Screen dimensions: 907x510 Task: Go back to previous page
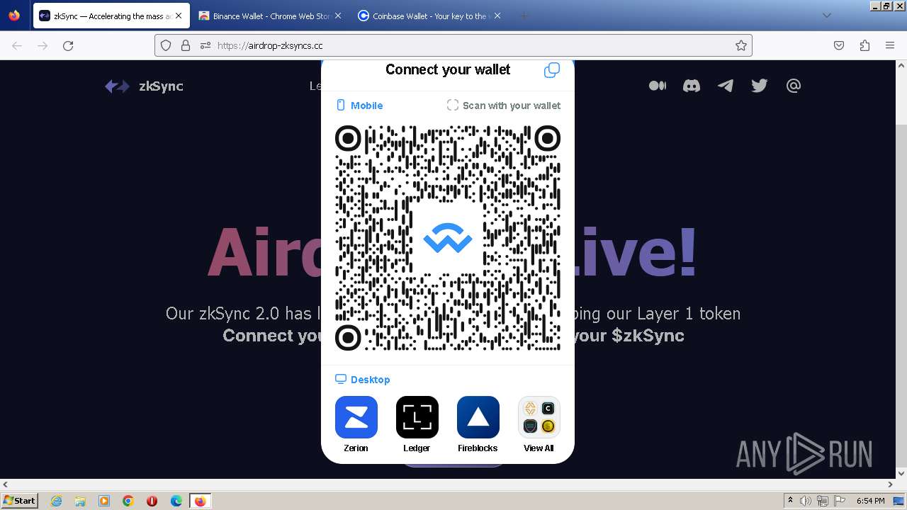(x=17, y=45)
